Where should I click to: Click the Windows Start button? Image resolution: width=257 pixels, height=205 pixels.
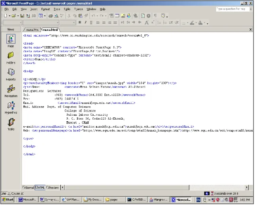click(8, 200)
